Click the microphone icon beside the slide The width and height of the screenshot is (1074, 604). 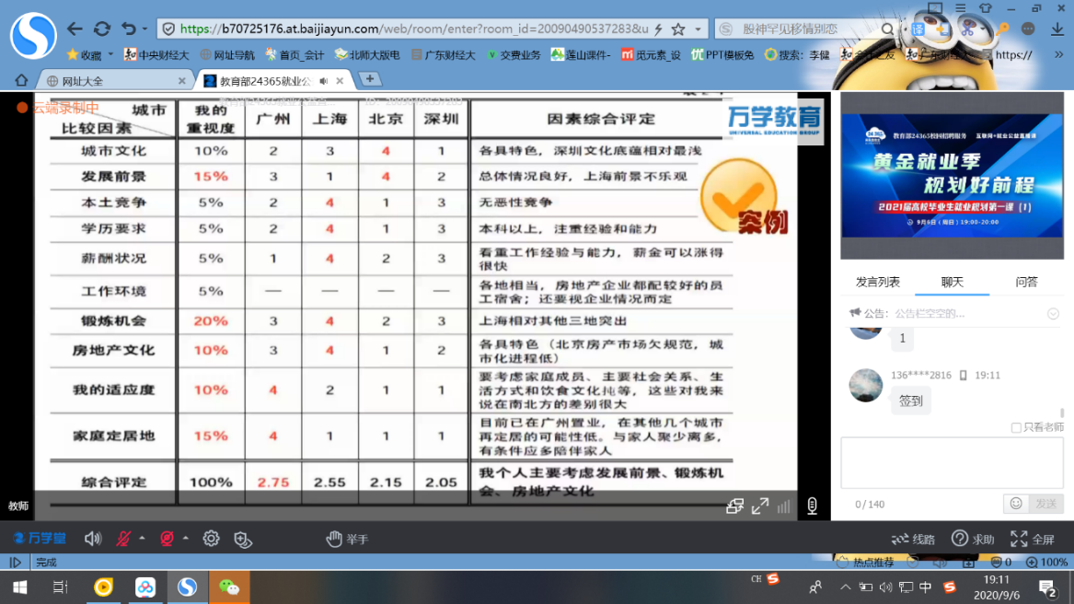[812, 506]
